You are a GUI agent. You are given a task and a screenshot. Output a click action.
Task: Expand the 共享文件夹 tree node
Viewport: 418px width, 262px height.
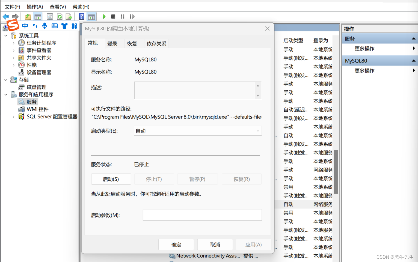pos(14,58)
